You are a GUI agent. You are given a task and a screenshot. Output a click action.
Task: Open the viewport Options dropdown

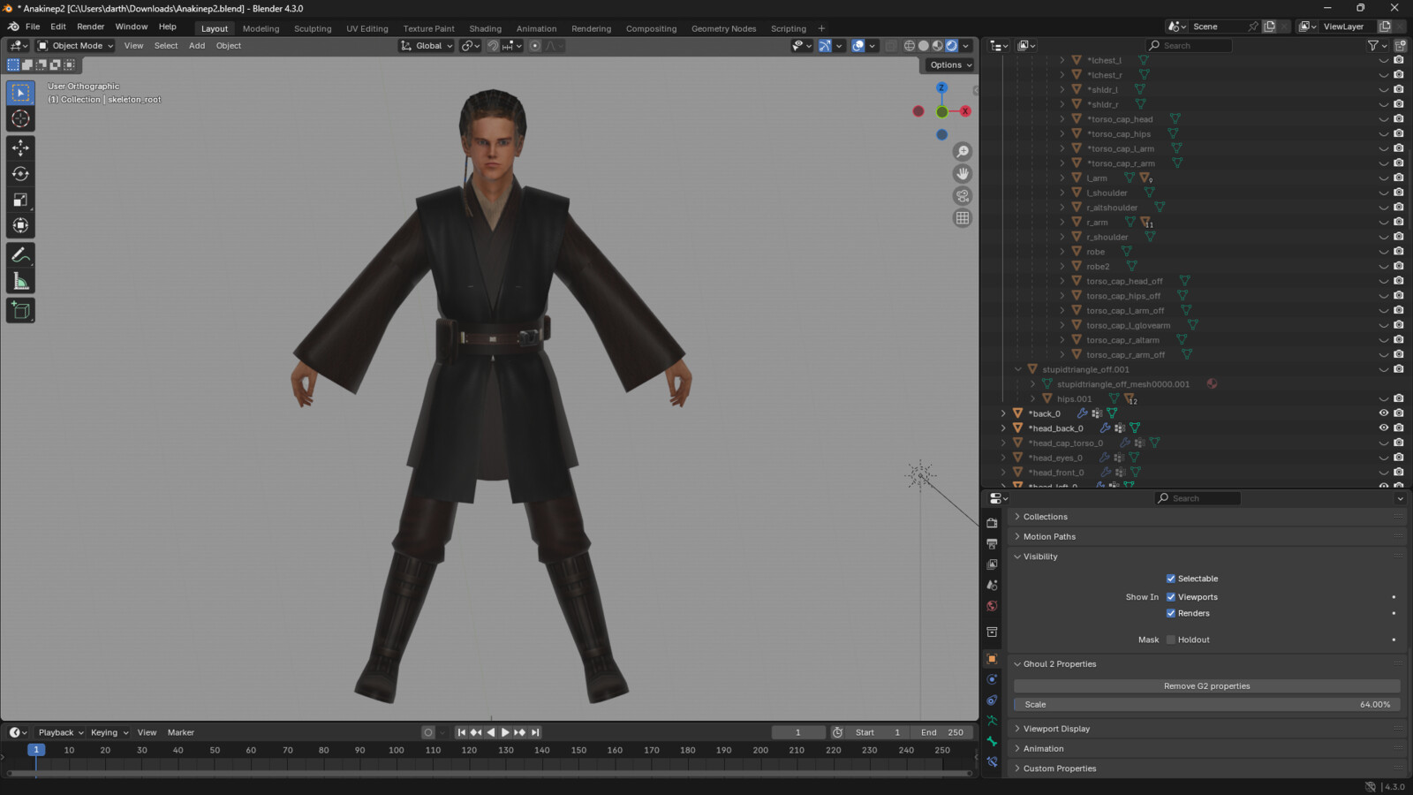point(950,64)
